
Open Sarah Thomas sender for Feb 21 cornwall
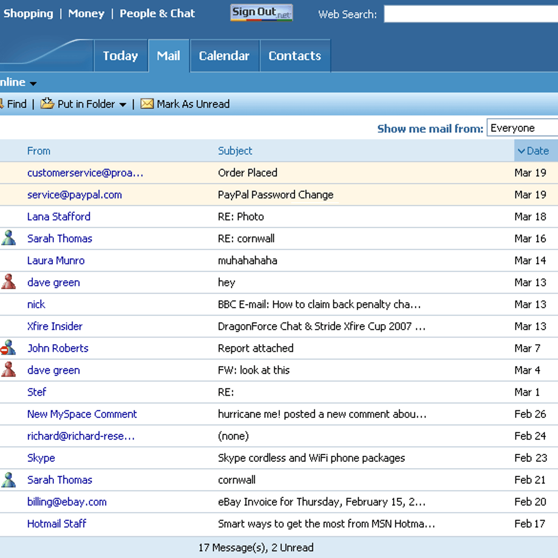click(60, 479)
